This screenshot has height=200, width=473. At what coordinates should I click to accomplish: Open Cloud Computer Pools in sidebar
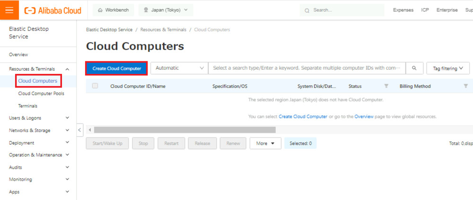coord(41,93)
